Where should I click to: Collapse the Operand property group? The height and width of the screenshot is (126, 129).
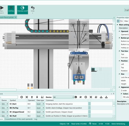coord(119,31)
